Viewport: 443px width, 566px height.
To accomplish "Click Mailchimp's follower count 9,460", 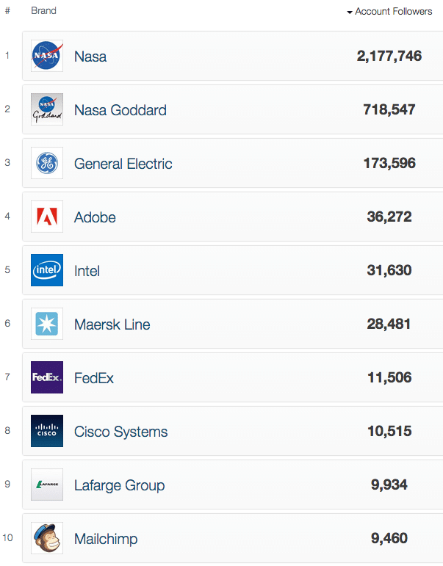I will 389,538.
